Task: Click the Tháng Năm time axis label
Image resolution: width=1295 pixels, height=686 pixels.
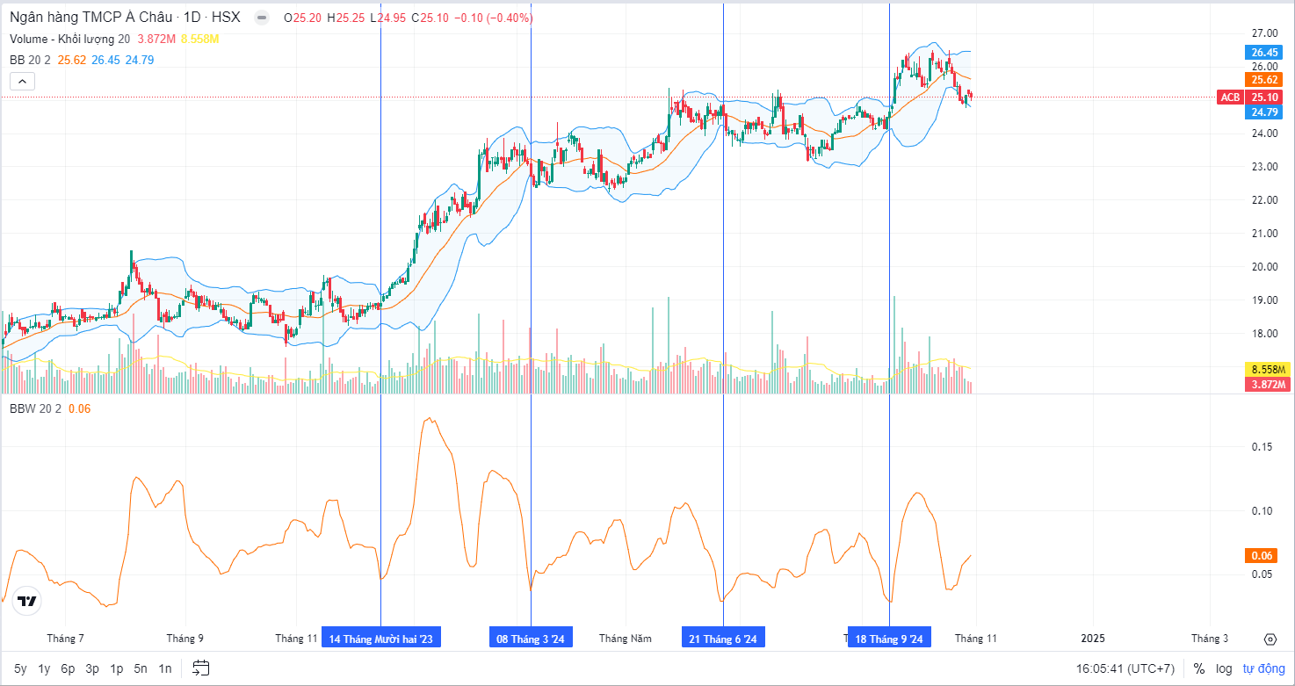Action: (626, 639)
